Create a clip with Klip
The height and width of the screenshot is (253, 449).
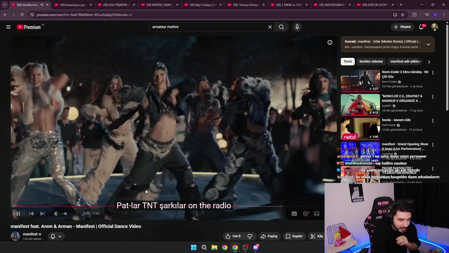(x=317, y=236)
